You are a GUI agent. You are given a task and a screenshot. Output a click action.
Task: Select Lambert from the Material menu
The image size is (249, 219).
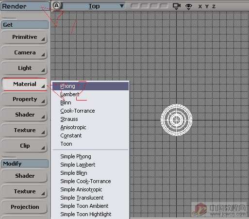pyautogui.click(x=90, y=94)
